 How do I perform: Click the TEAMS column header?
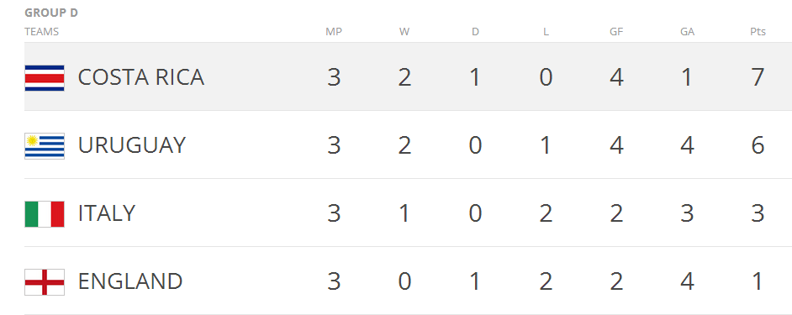pyautogui.click(x=41, y=32)
